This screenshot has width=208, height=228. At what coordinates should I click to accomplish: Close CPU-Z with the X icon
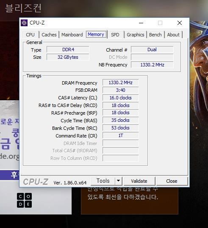pos(180,23)
